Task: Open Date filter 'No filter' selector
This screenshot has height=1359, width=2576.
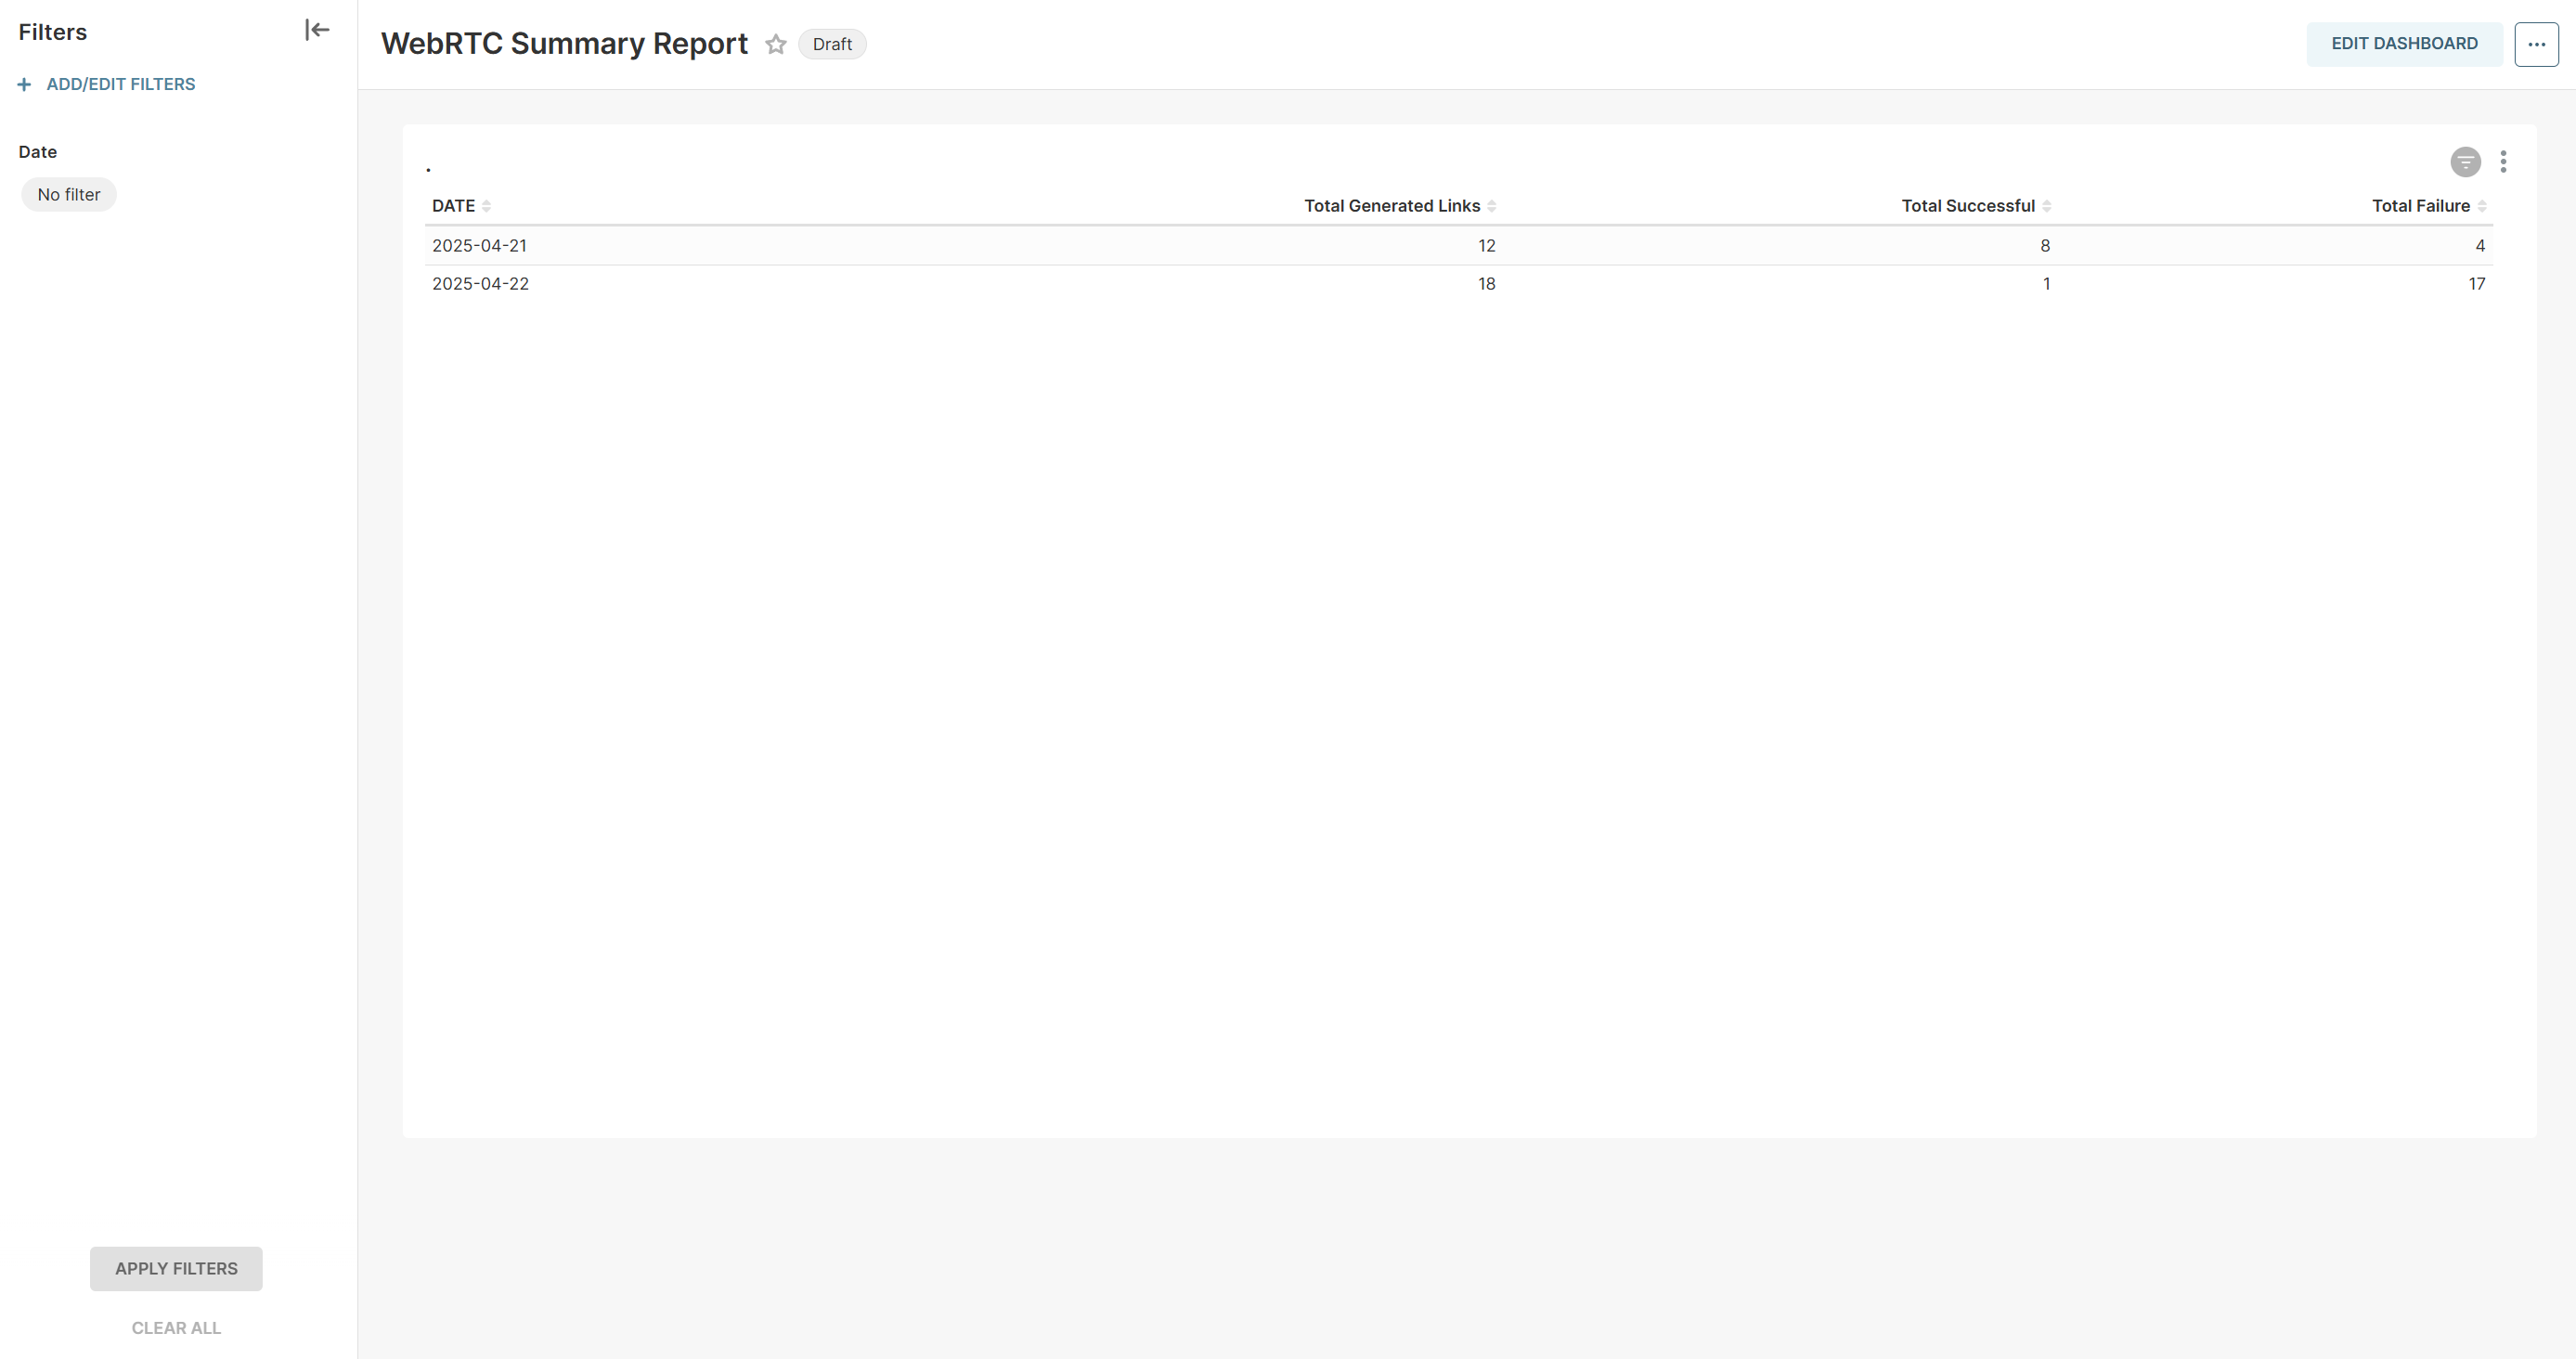Action: (69, 195)
